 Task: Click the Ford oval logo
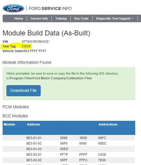[x=13, y=8]
